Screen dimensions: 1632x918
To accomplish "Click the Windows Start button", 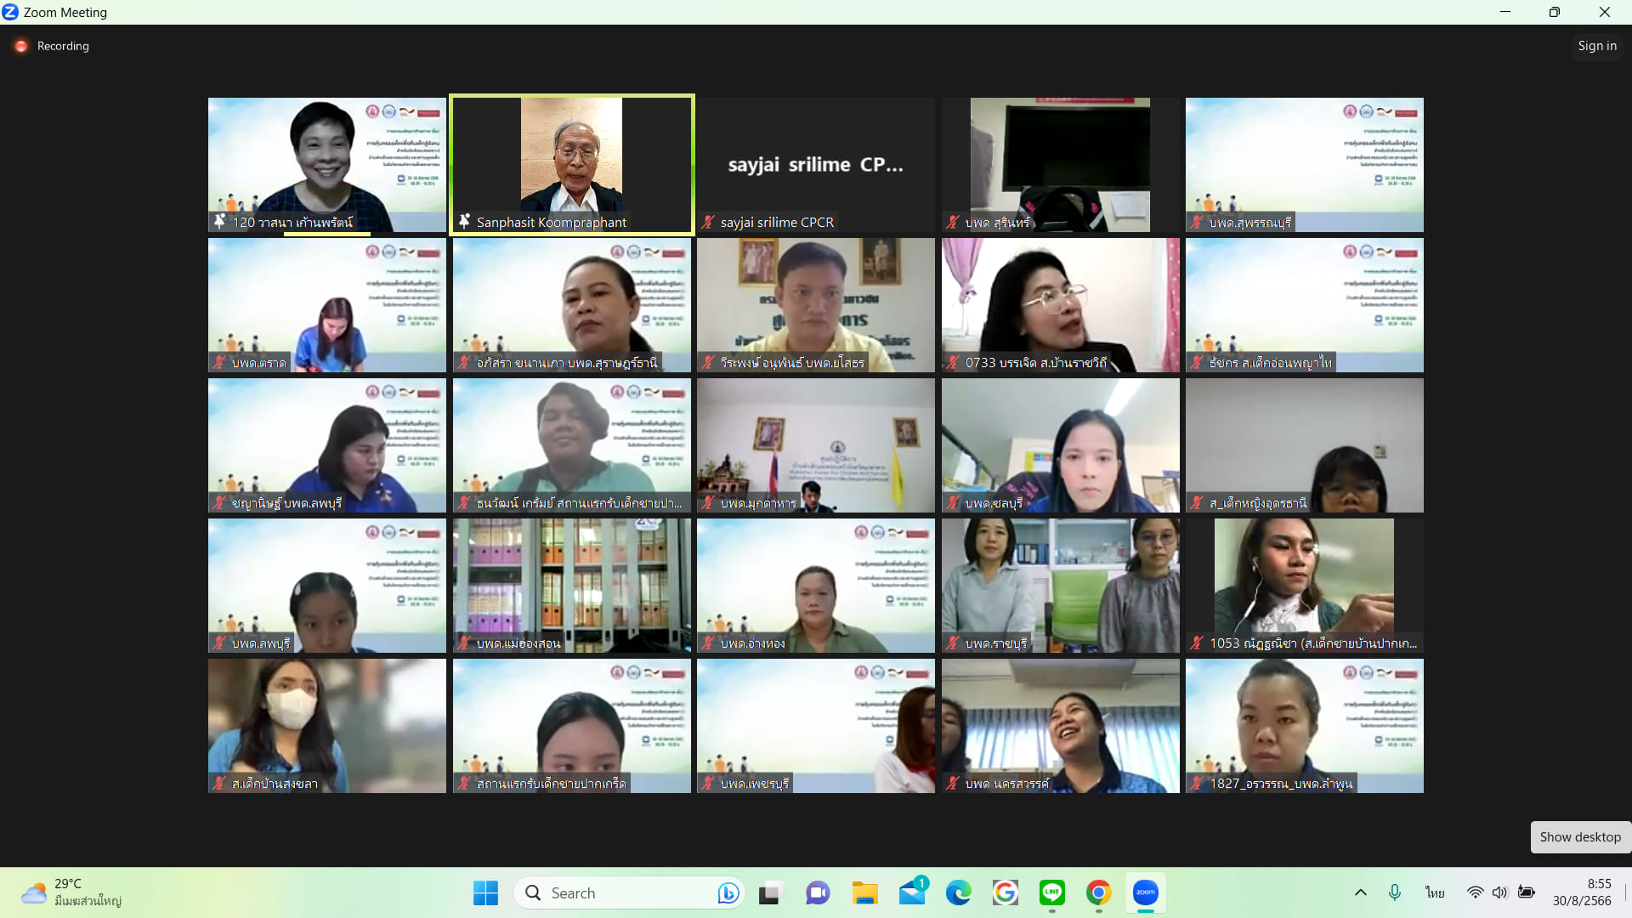I will (485, 892).
